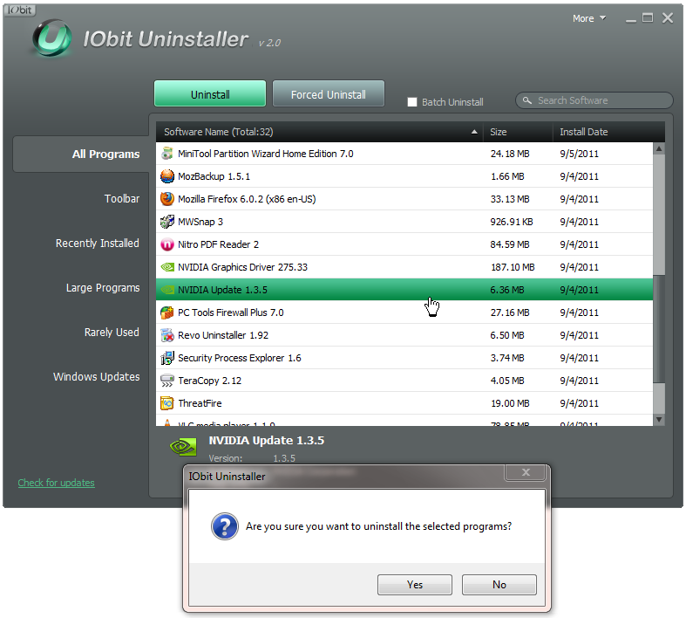
Task: Enable the Batch Uninstall checkbox
Action: pyautogui.click(x=412, y=102)
